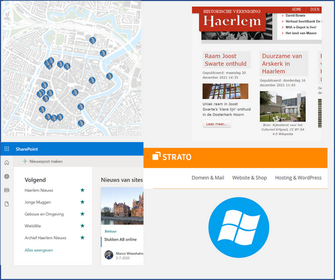The image size is (335, 280).
Task: Click the bottommost map marker on the map
Action: (81, 123)
